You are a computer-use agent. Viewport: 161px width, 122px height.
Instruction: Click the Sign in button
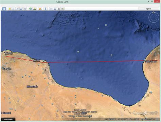(148, 9)
